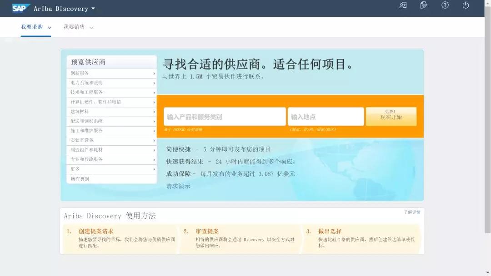
Task: Open the 请求演示 link
Action: coord(178,186)
